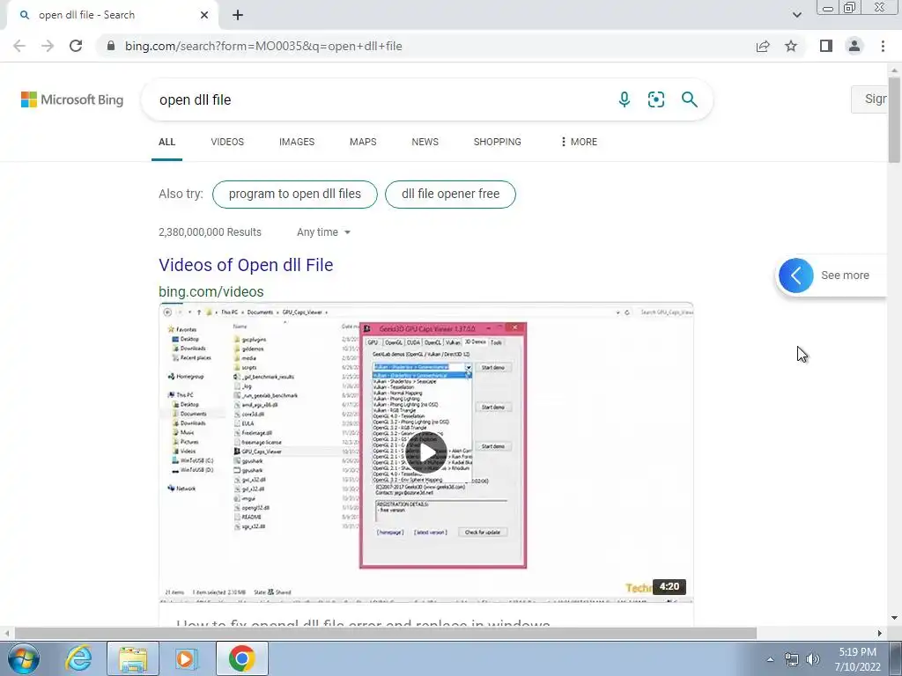Try 'dll file opener free' suggestion
The width and height of the screenshot is (902, 676).
pos(450,195)
